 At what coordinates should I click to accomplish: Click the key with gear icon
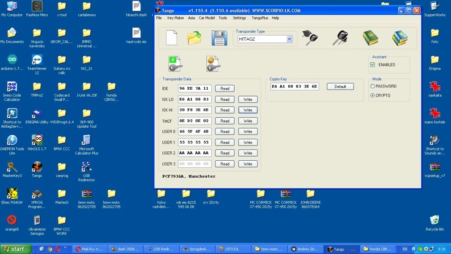[x=213, y=64]
